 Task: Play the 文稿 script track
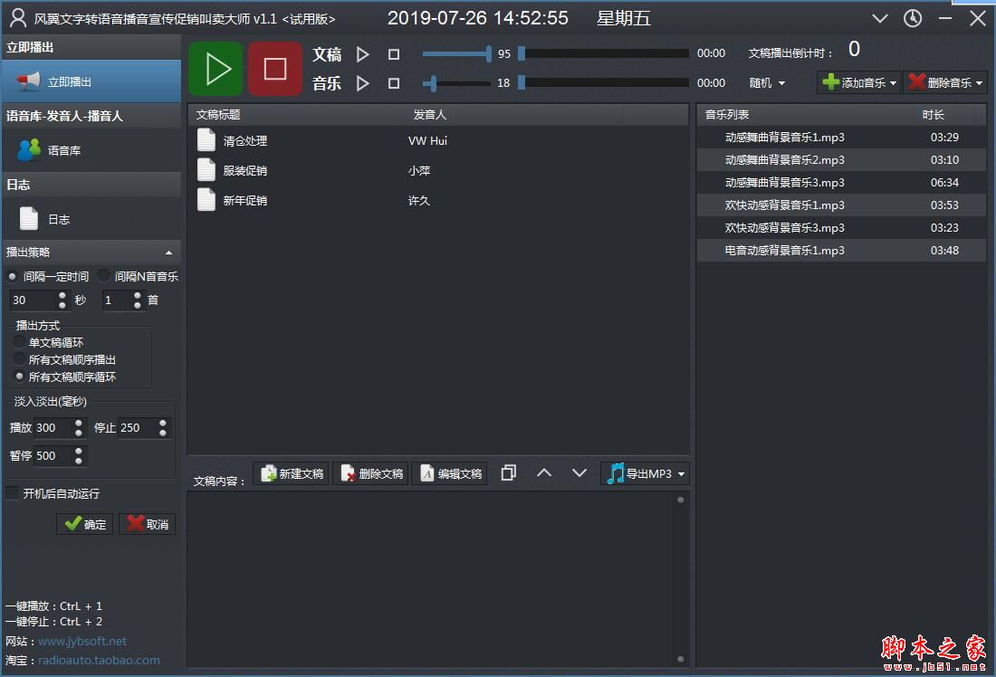click(363, 54)
